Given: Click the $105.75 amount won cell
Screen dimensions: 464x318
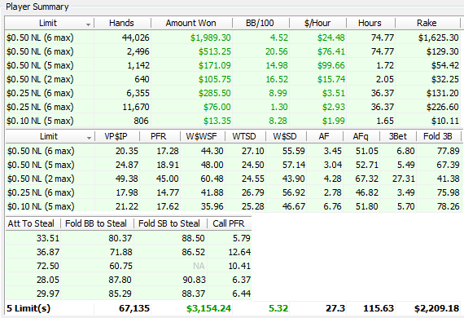Looking at the screenshot, I should [x=215, y=79].
